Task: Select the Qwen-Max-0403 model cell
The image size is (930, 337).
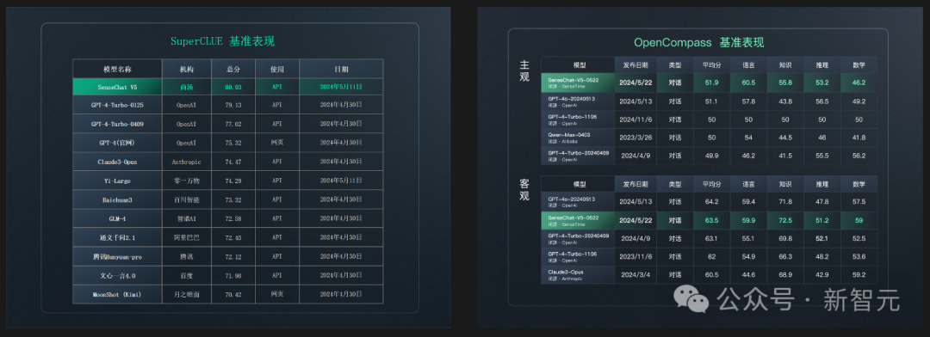Action: click(578, 138)
